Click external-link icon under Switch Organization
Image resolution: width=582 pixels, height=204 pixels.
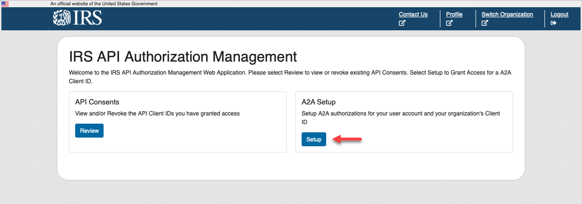click(485, 23)
